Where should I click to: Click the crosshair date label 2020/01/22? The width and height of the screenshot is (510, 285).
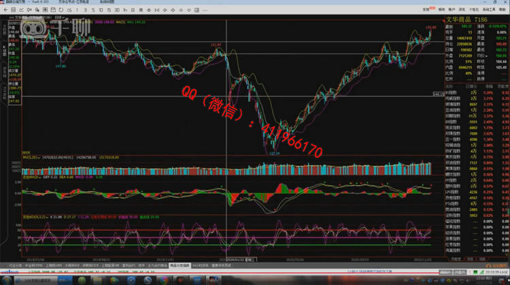[241, 260]
